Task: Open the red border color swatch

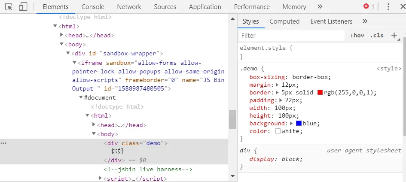Action: pos(320,92)
